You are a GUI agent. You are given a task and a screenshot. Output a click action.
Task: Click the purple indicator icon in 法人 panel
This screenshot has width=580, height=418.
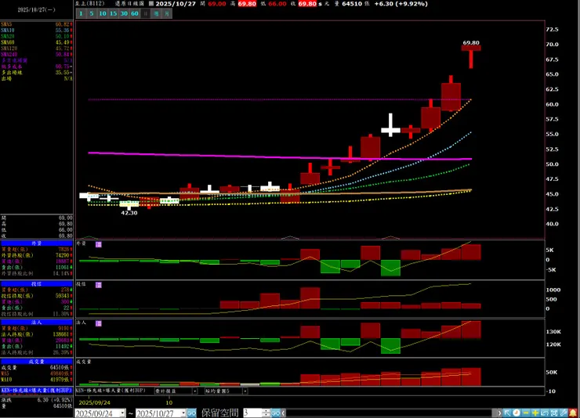pyautogui.click(x=99, y=323)
